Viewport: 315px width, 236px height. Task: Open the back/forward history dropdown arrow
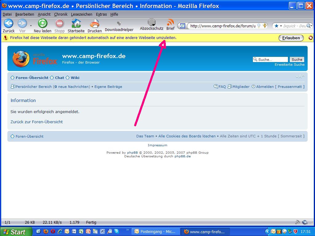(x=31, y=26)
